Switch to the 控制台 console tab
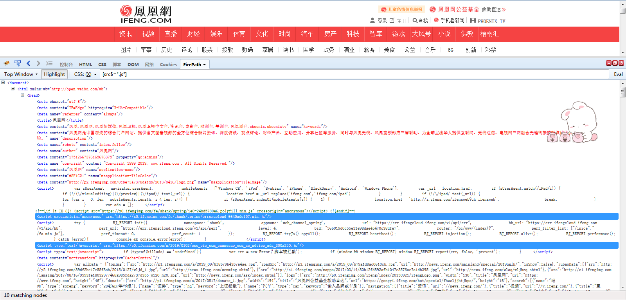This screenshot has height=300, width=626. 66,65
